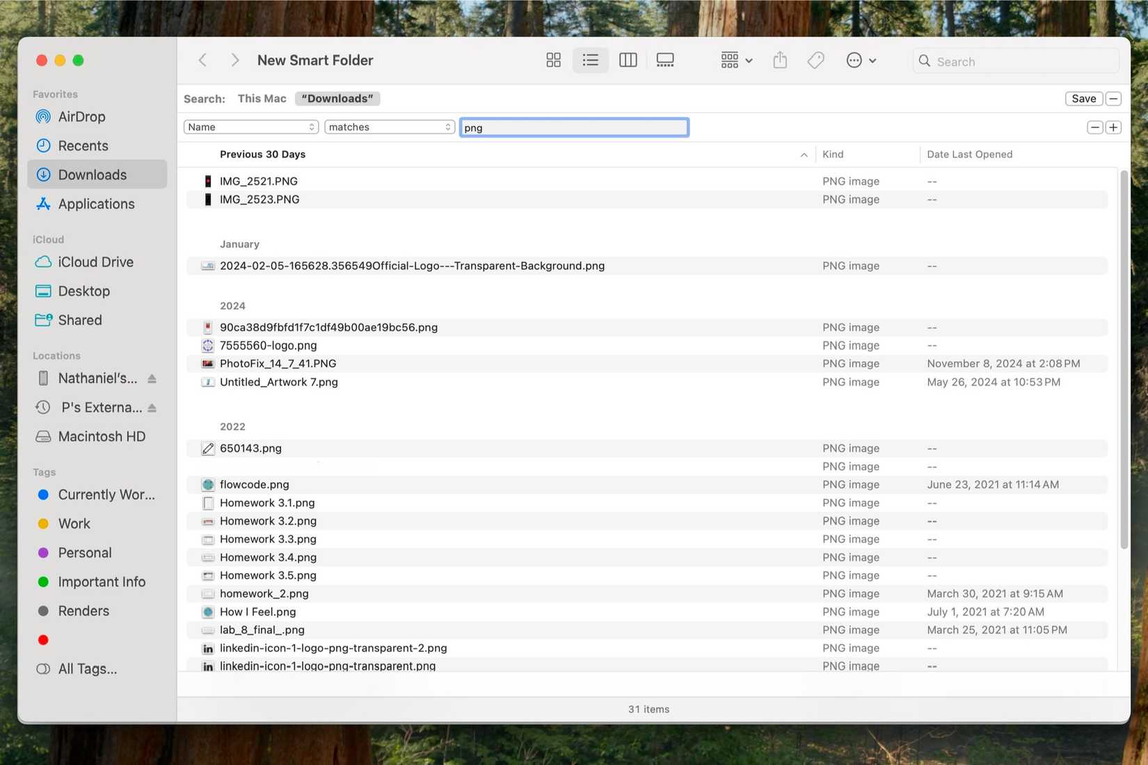Switch to column view

(x=628, y=60)
